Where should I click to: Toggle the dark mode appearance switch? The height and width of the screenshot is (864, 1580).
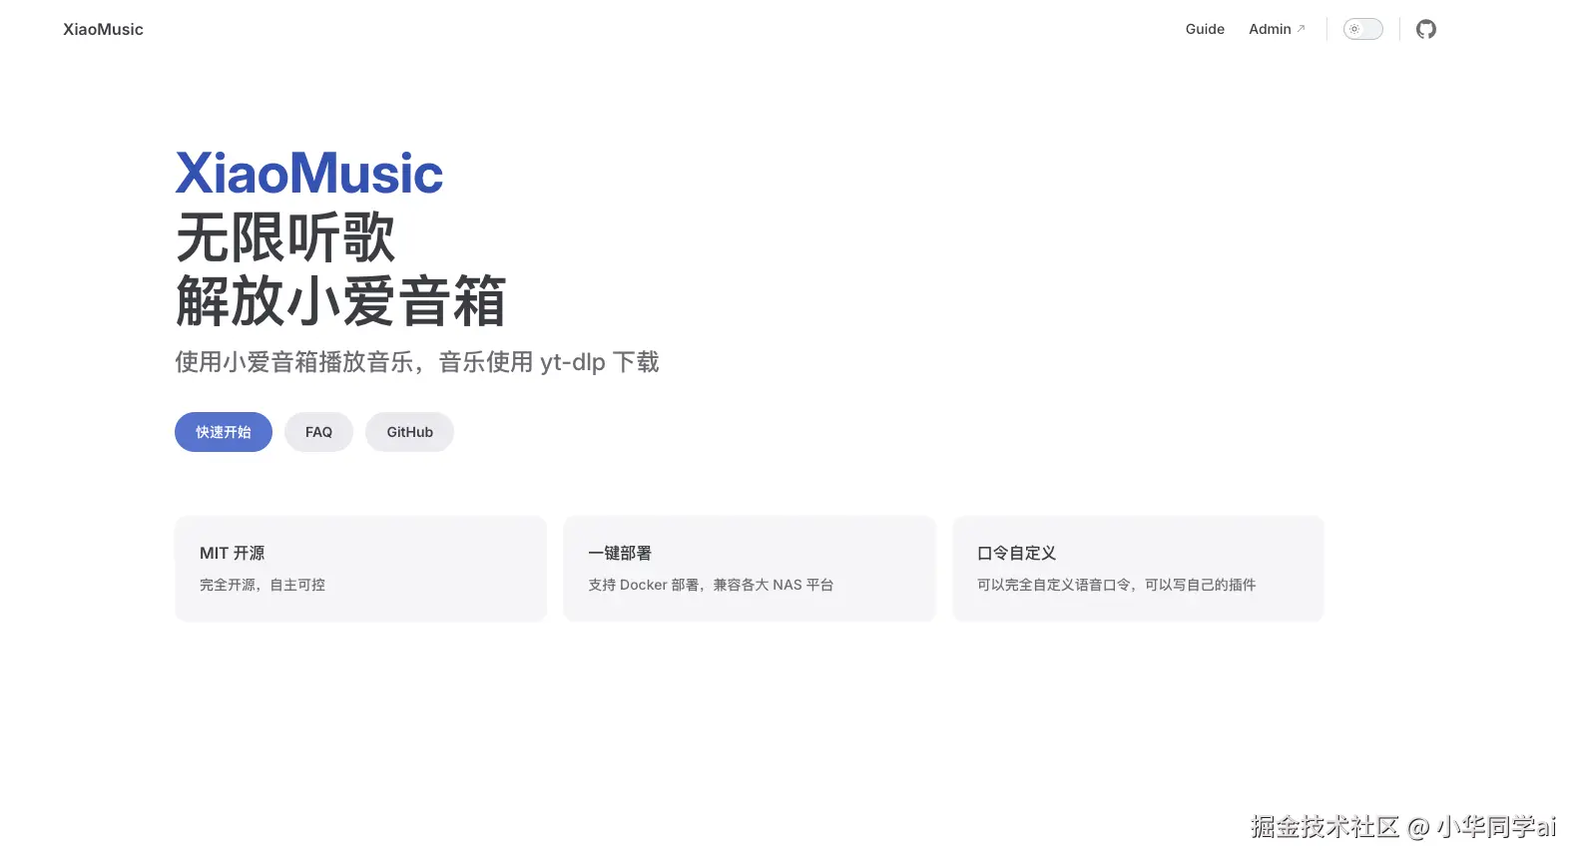tap(1363, 29)
